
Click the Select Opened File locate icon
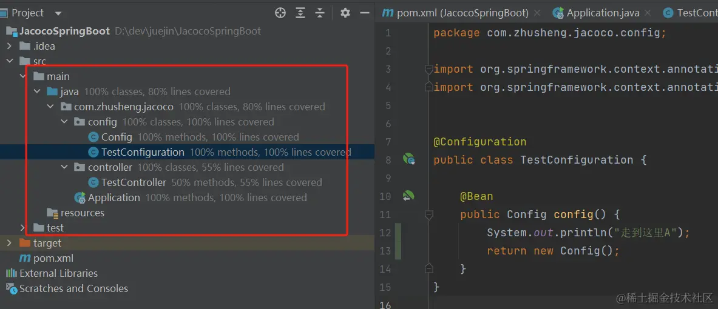pos(280,13)
